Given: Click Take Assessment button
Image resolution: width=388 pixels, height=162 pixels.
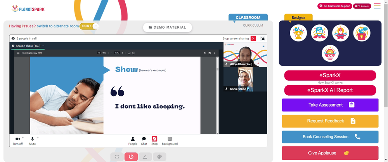Looking at the screenshot, I should click(330, 105).
